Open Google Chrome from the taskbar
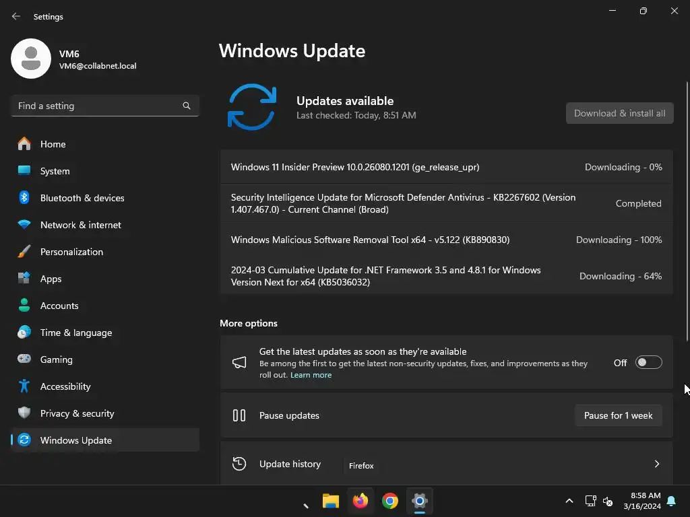The height and width of the screenshot is (517, 690). click(x=390, y=501)
